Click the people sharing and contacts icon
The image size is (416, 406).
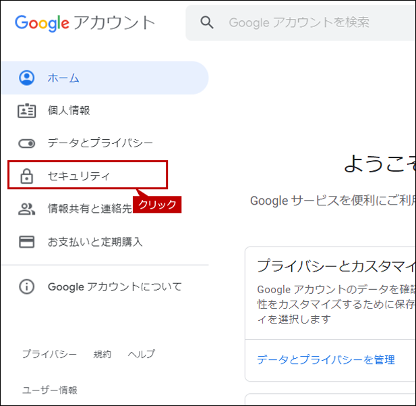click(26, 209)
